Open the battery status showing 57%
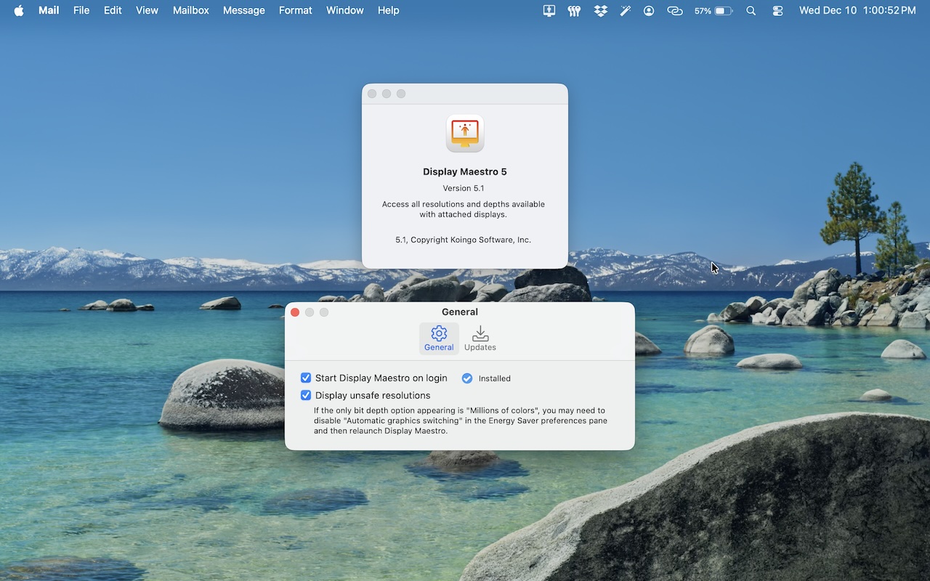Screen dimensions: 930x581 [713, 11]
